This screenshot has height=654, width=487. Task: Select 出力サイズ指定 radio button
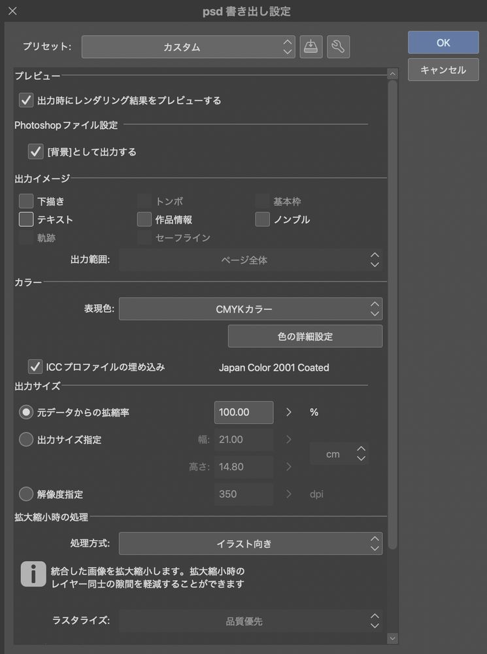coord(26,439)
